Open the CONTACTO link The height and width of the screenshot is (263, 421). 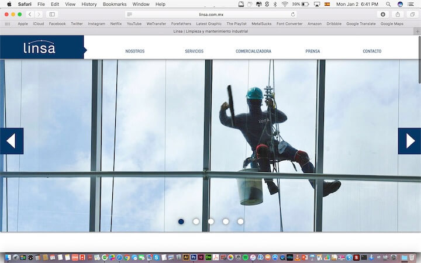coord(372,51)
